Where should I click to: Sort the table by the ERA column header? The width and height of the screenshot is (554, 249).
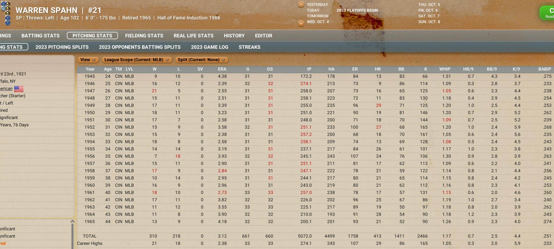click(222, 69)
